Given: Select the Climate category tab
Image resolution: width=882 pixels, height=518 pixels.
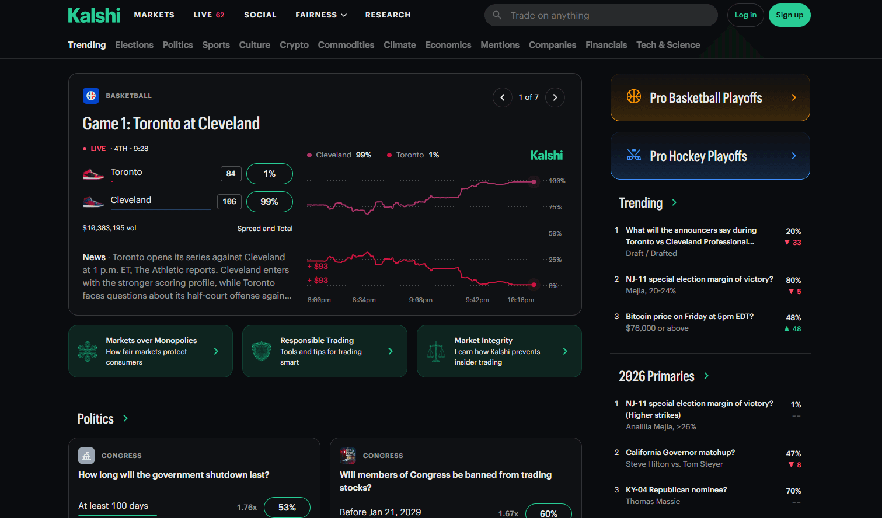Looking at the screenshot, I should tap(400, 45).
